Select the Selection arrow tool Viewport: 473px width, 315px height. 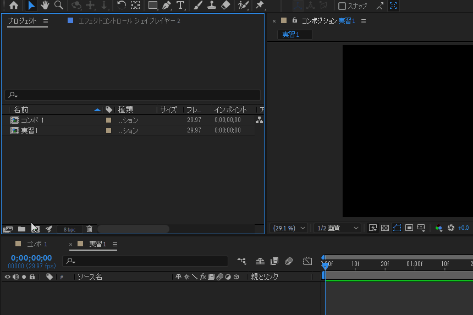tap(31, 5)
